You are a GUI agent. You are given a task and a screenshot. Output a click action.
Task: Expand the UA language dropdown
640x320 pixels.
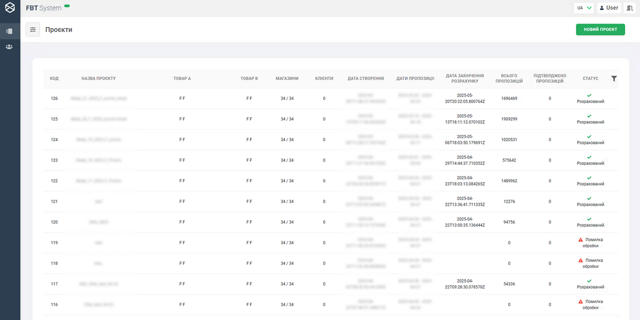coord(585,8)
